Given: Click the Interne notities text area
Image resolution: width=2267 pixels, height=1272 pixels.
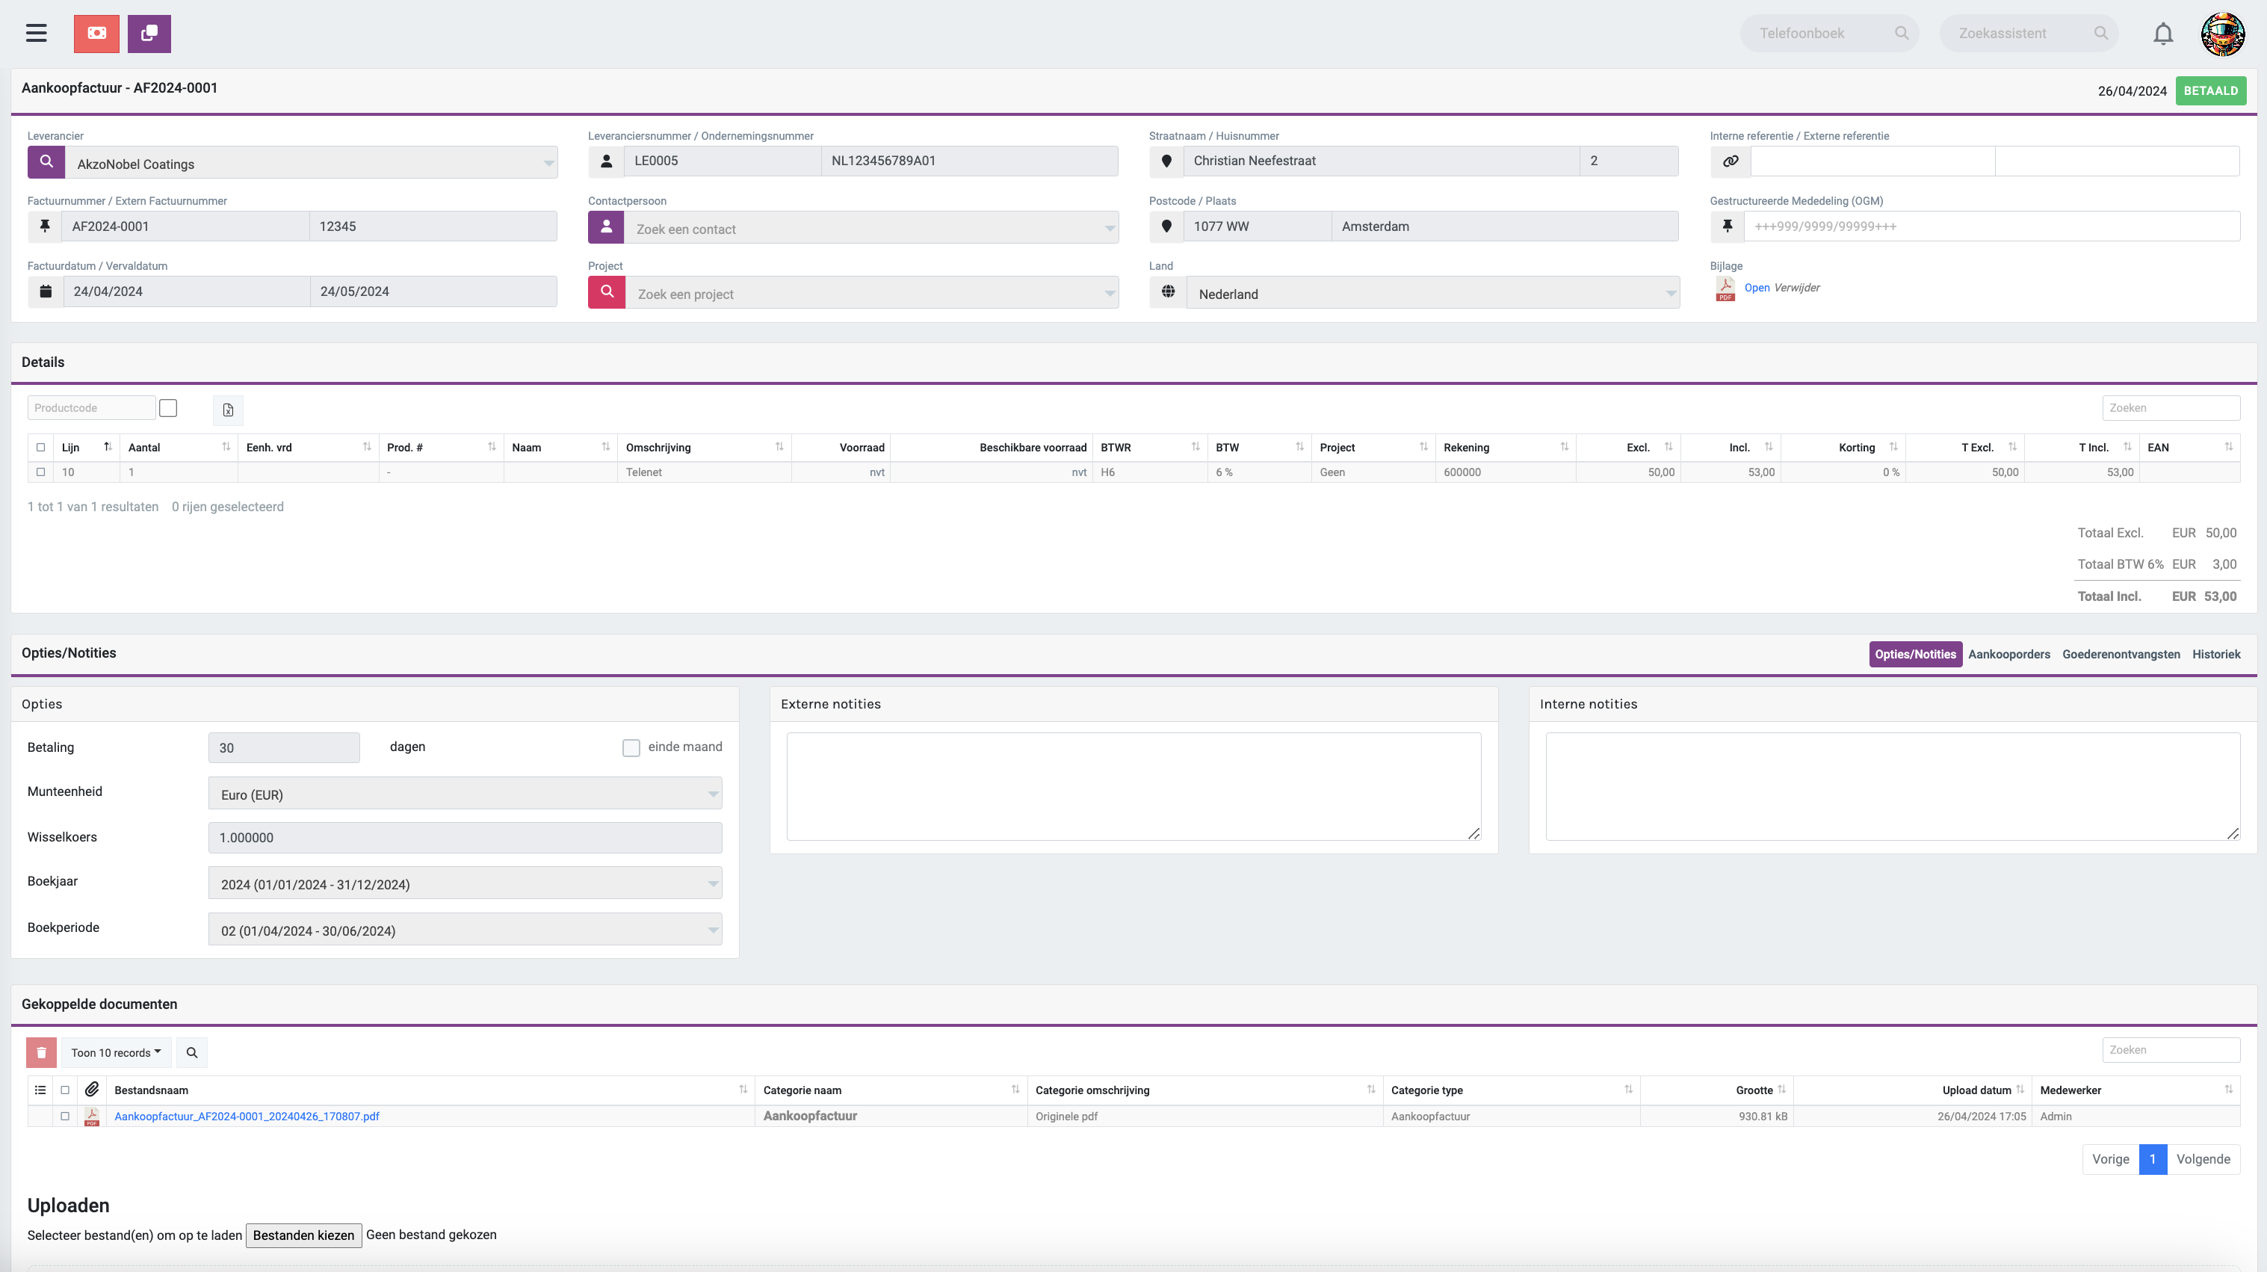Looking at the screenshot, I should point(1892,786).
